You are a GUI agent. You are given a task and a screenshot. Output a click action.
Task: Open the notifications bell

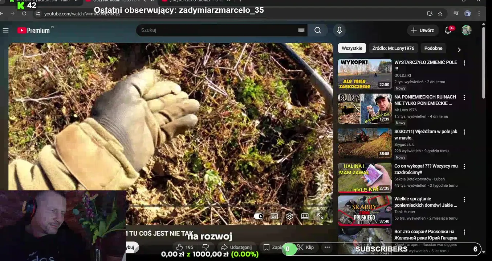(448, 30)
